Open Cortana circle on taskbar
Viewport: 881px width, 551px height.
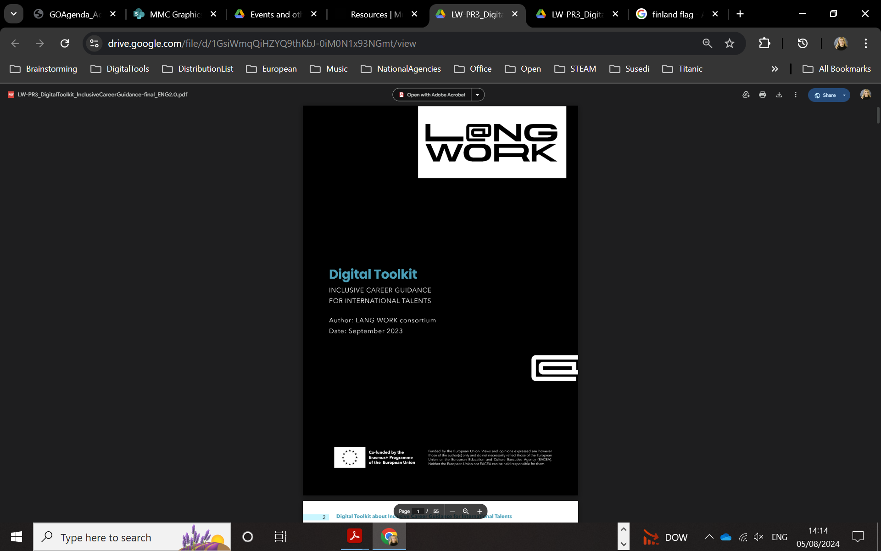click(x=248, y=537)
